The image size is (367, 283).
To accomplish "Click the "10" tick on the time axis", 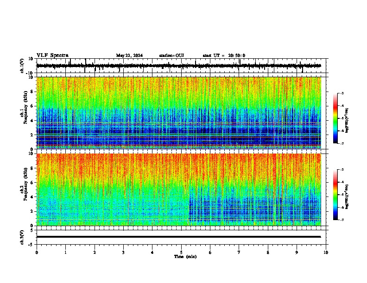I will point(326,252).
